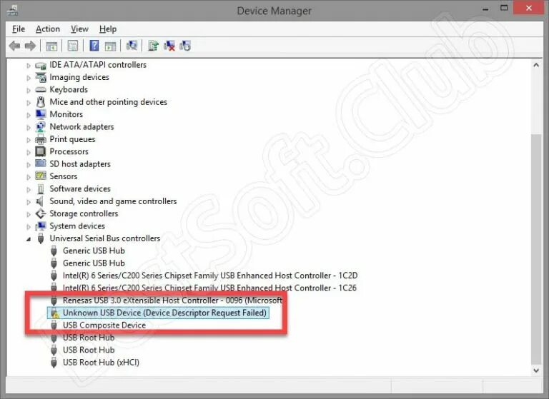549x399 pixels.
Task: Select Unknown USB Device (Device Descriptor Request Failed)
Action: point(164,313)
